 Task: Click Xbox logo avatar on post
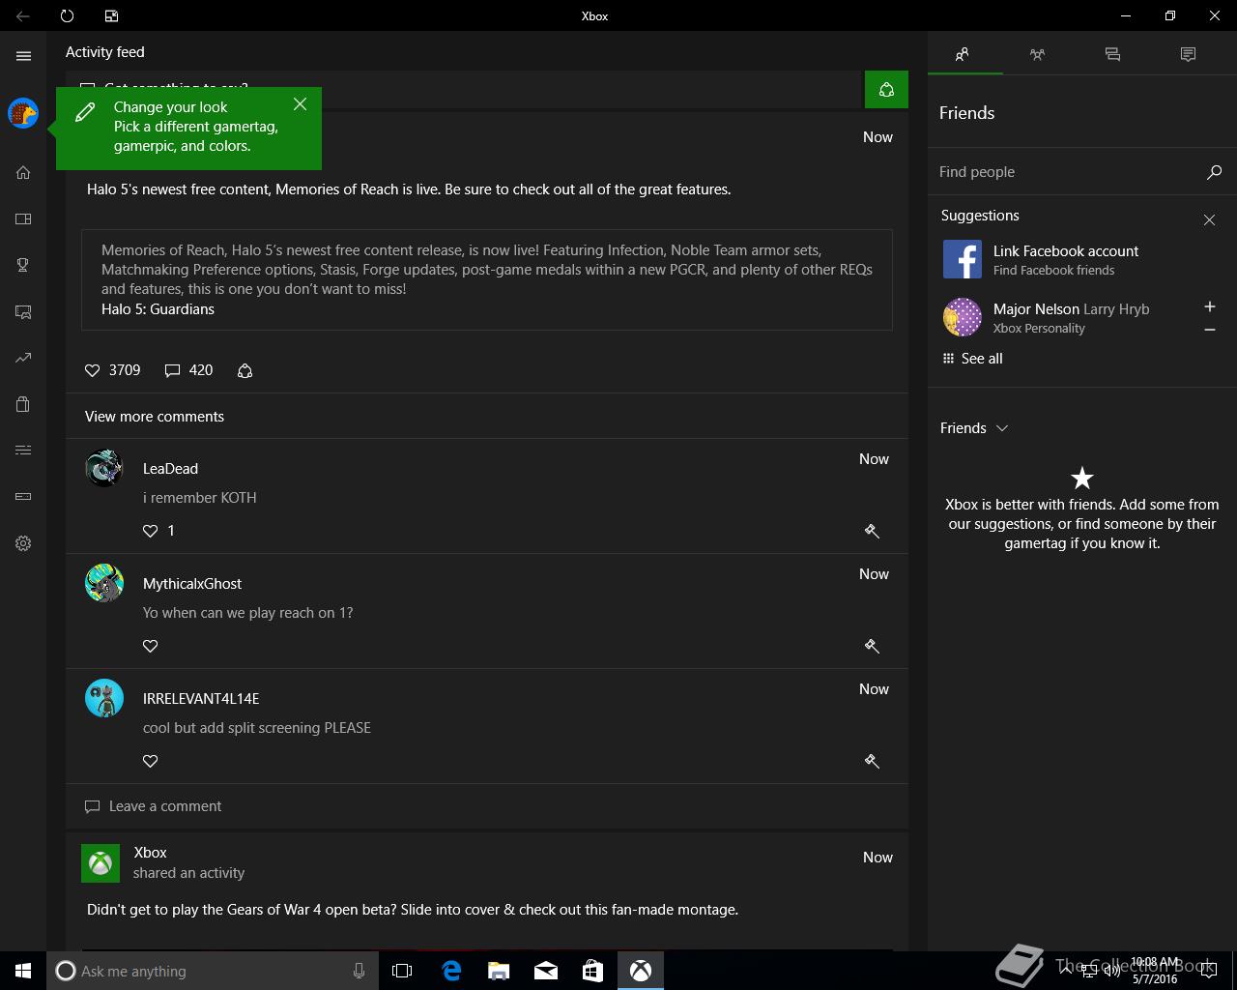pyautogui.click(x=101, y=863)
